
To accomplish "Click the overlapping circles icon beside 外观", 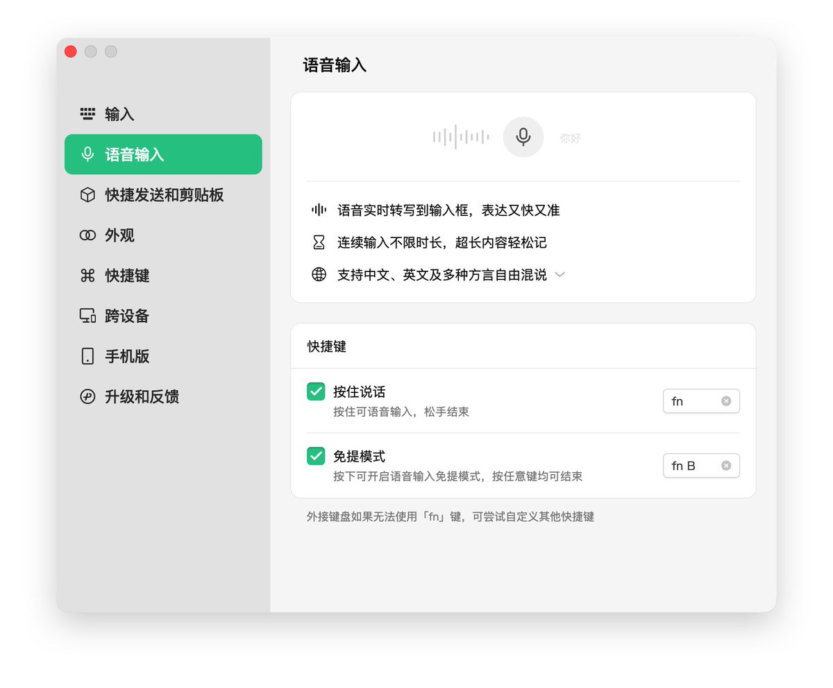I will (87, 235).
